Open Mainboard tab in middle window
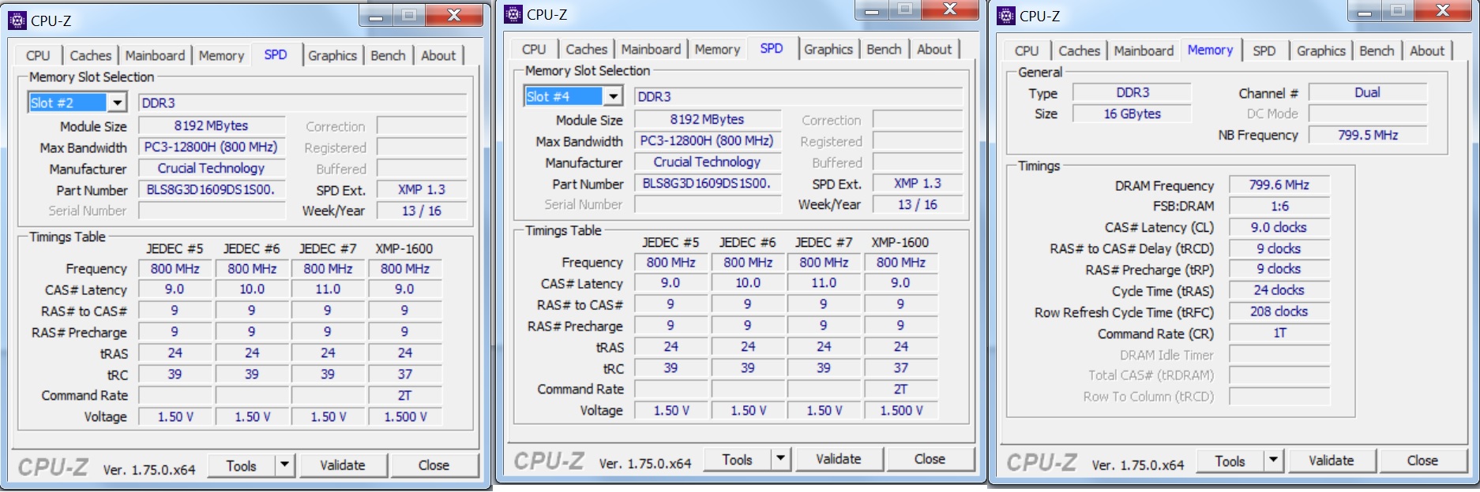This screenshot has height=492, width=1480. 651,49
